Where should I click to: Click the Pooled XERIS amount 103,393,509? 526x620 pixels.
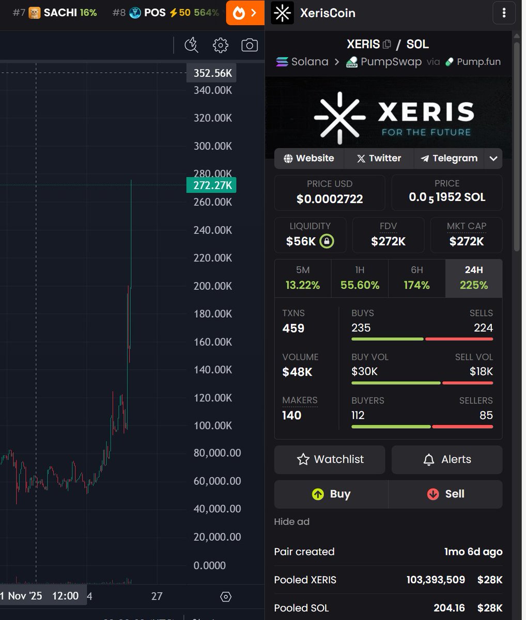pyautogui.click(x=436, y=580)
